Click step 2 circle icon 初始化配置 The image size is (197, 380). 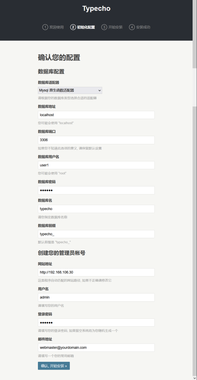(x=73, y=27)
